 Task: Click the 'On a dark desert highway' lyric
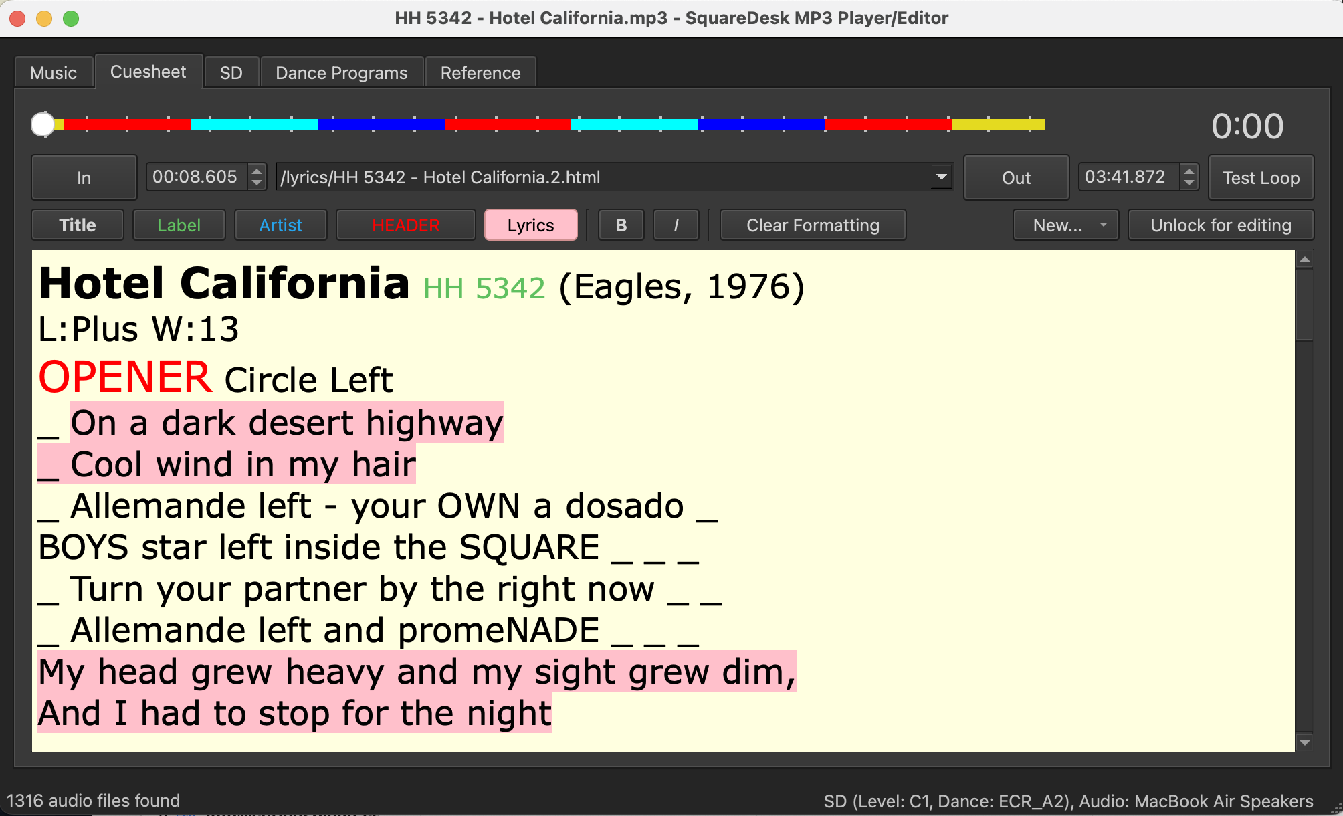[x=286, y=423]
